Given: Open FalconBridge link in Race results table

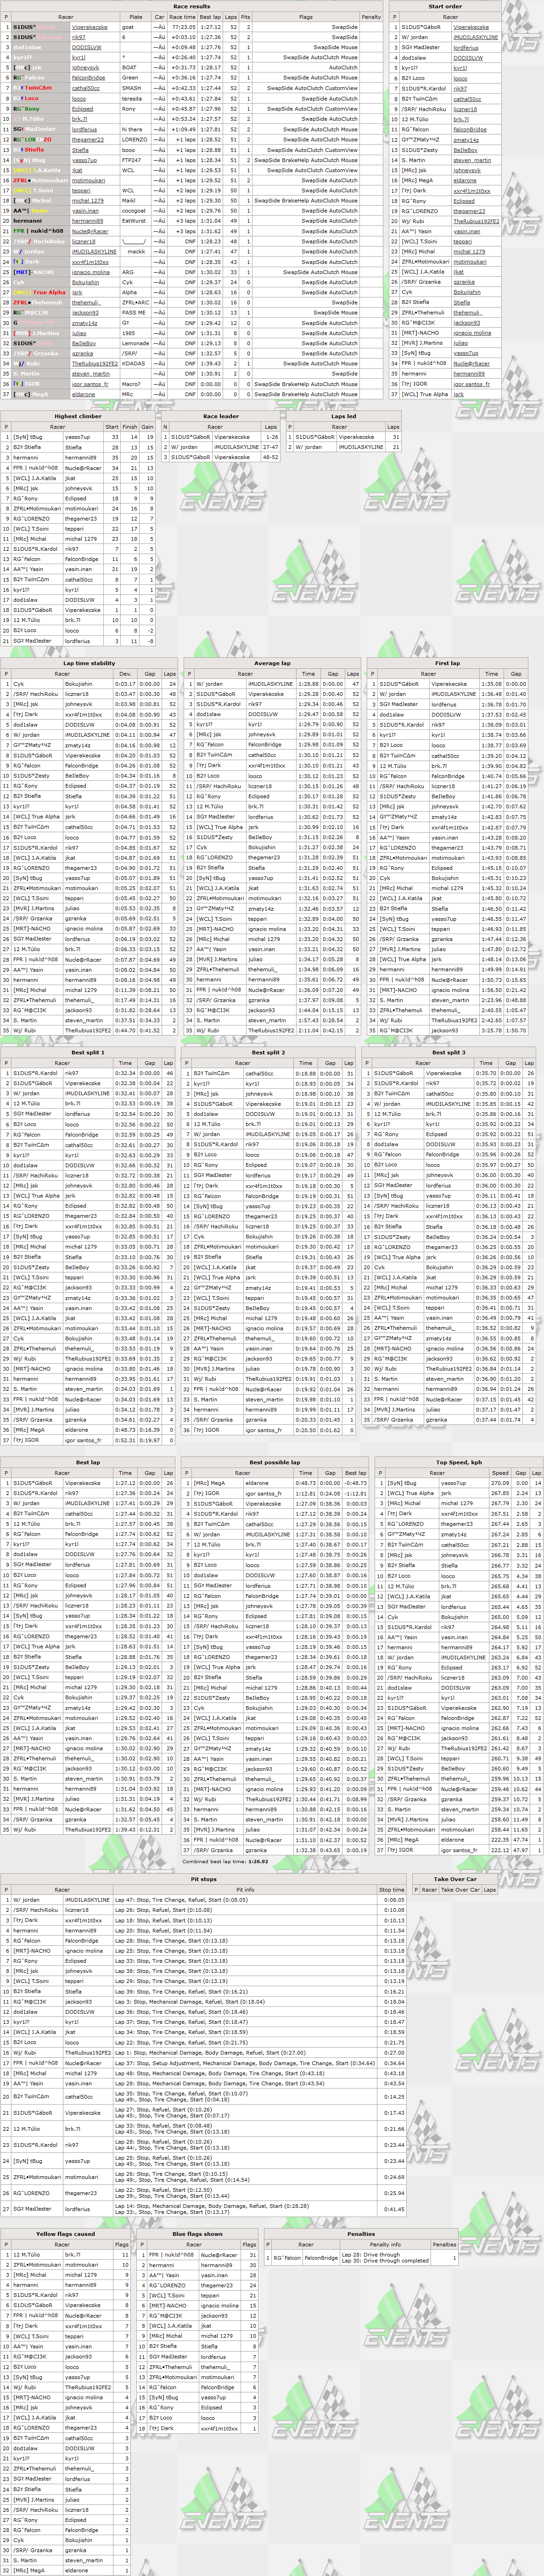Looking at the screenshot, I should tap(88, 78).
